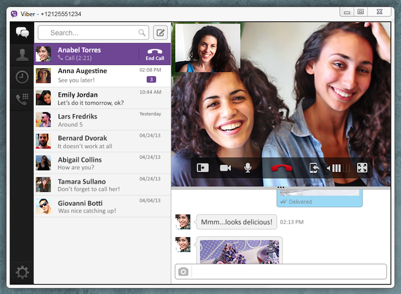This screenshot has width=401, height=294.
Task: Mute the microphone
Action: (248, 168)
